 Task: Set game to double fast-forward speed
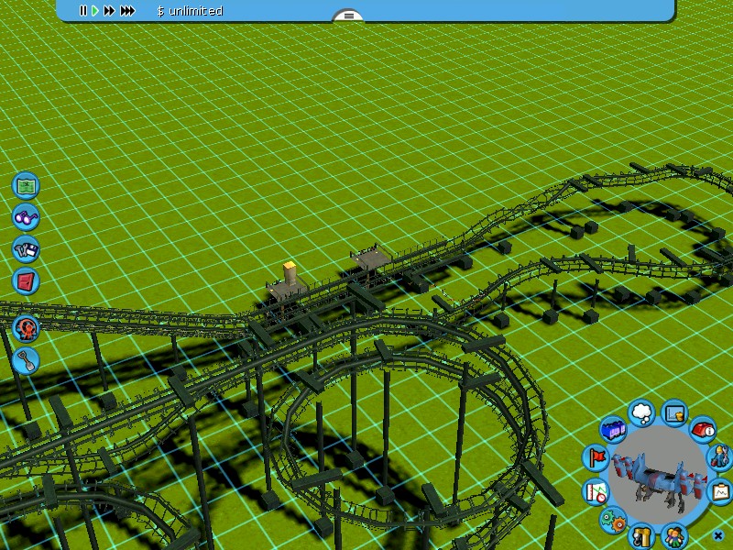point(109,11)
